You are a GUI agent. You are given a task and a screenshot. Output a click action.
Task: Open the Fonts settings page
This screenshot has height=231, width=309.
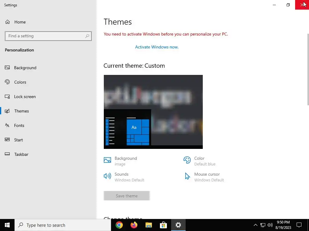(48, 125)
